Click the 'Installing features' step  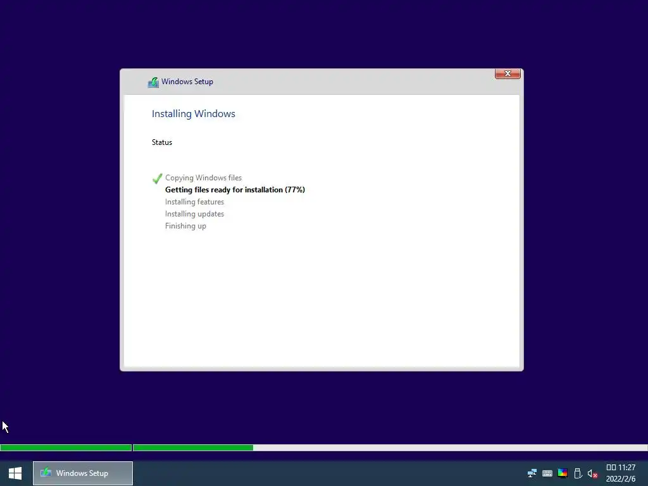point(194,202)
